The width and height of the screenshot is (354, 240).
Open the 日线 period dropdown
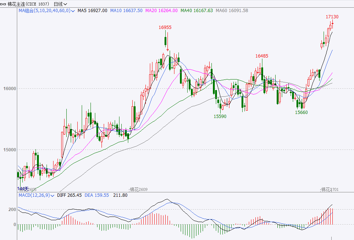tap(60, 4)
